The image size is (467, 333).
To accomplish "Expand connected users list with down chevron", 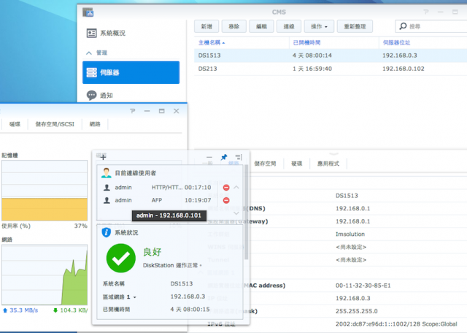I will click(x=236, y=213).
